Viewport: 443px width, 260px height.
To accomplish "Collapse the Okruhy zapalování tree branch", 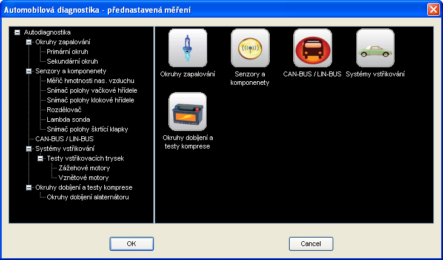I will 28,42.
